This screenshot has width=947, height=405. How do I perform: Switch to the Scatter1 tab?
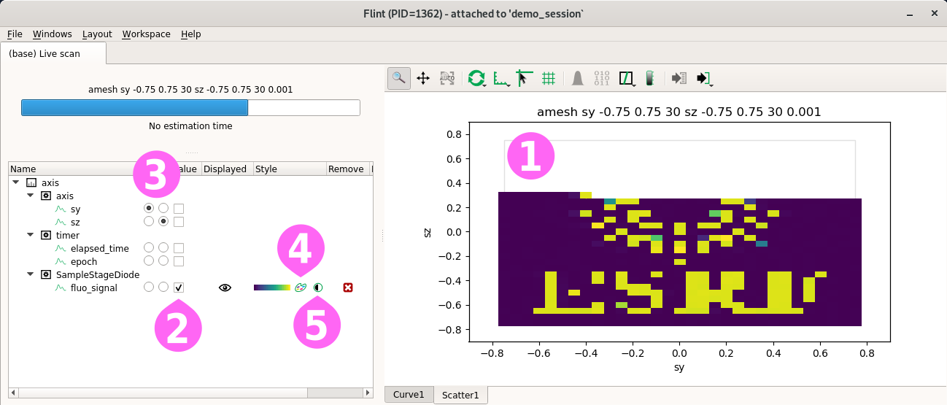(460, 395)
